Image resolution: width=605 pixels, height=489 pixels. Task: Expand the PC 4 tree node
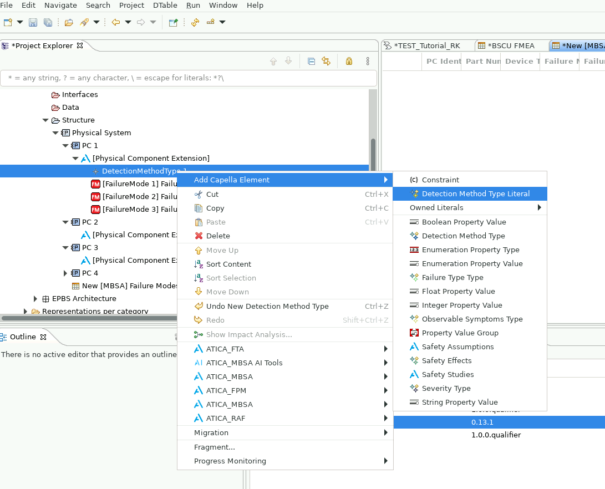tap(65, 273)
